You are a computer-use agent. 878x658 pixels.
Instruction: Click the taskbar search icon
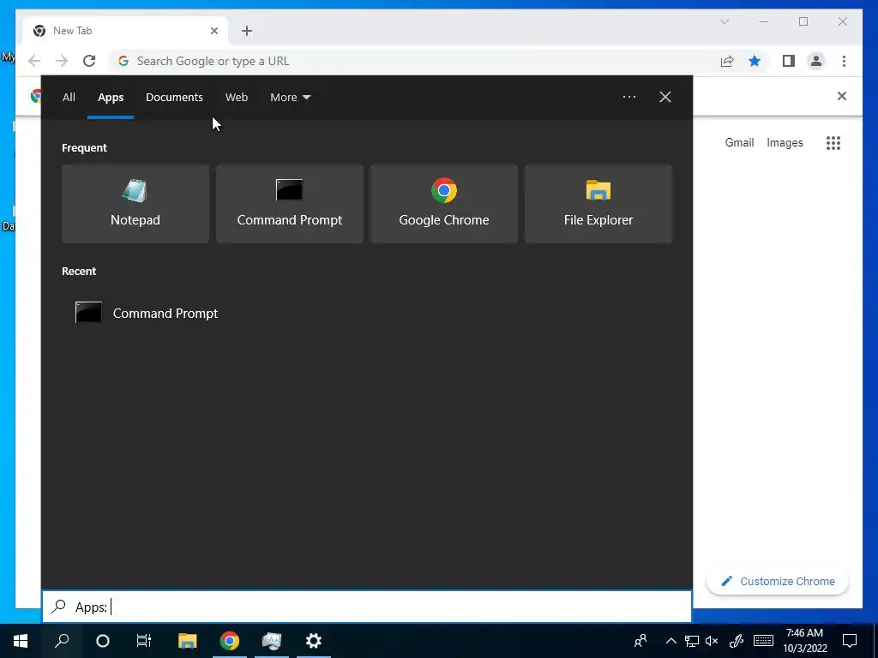click(x=62, y=641)
